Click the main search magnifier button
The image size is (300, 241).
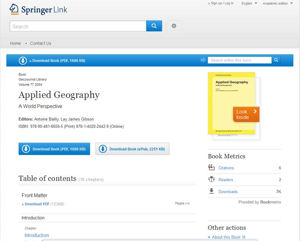coord(154,26)
